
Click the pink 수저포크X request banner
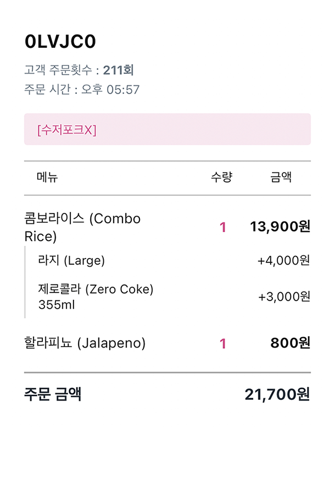[167, 130]
